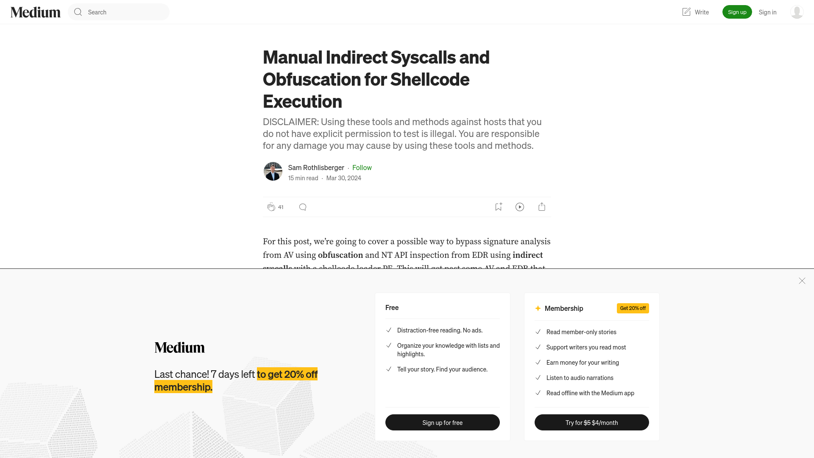Screen dimensions: 814x458
Task: Click Sam Rothlisberger author profile link
Action: pyautogui.click(x=316, y=167)
